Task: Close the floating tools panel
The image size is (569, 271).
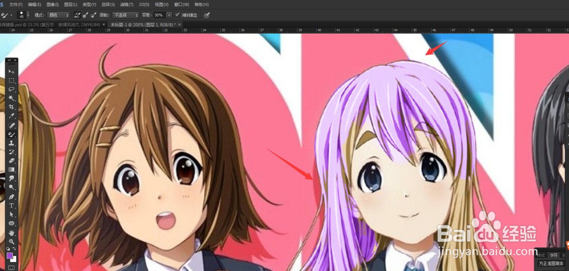Action: [15, 60]
